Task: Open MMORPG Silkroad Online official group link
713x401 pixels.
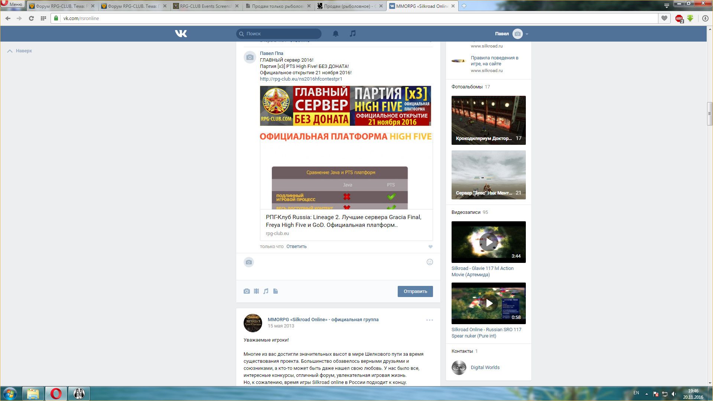Action: pyautogui.click(x=323, y=320)
